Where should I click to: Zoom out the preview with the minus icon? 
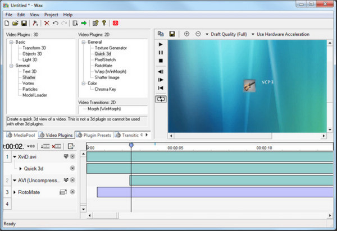coord(198,34)
